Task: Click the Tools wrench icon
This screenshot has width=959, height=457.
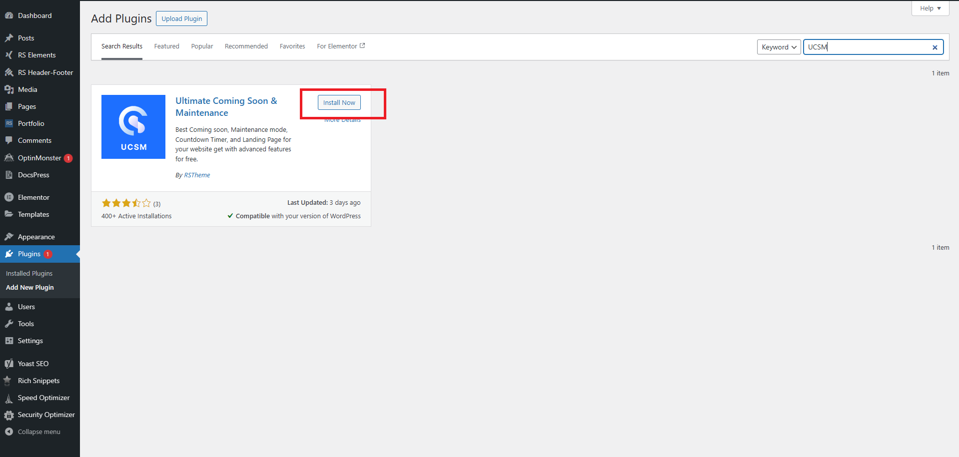Action: pos(9,324)
